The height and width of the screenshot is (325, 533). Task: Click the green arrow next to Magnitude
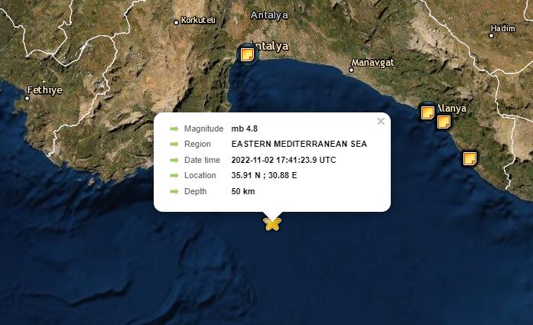point(174,128)
